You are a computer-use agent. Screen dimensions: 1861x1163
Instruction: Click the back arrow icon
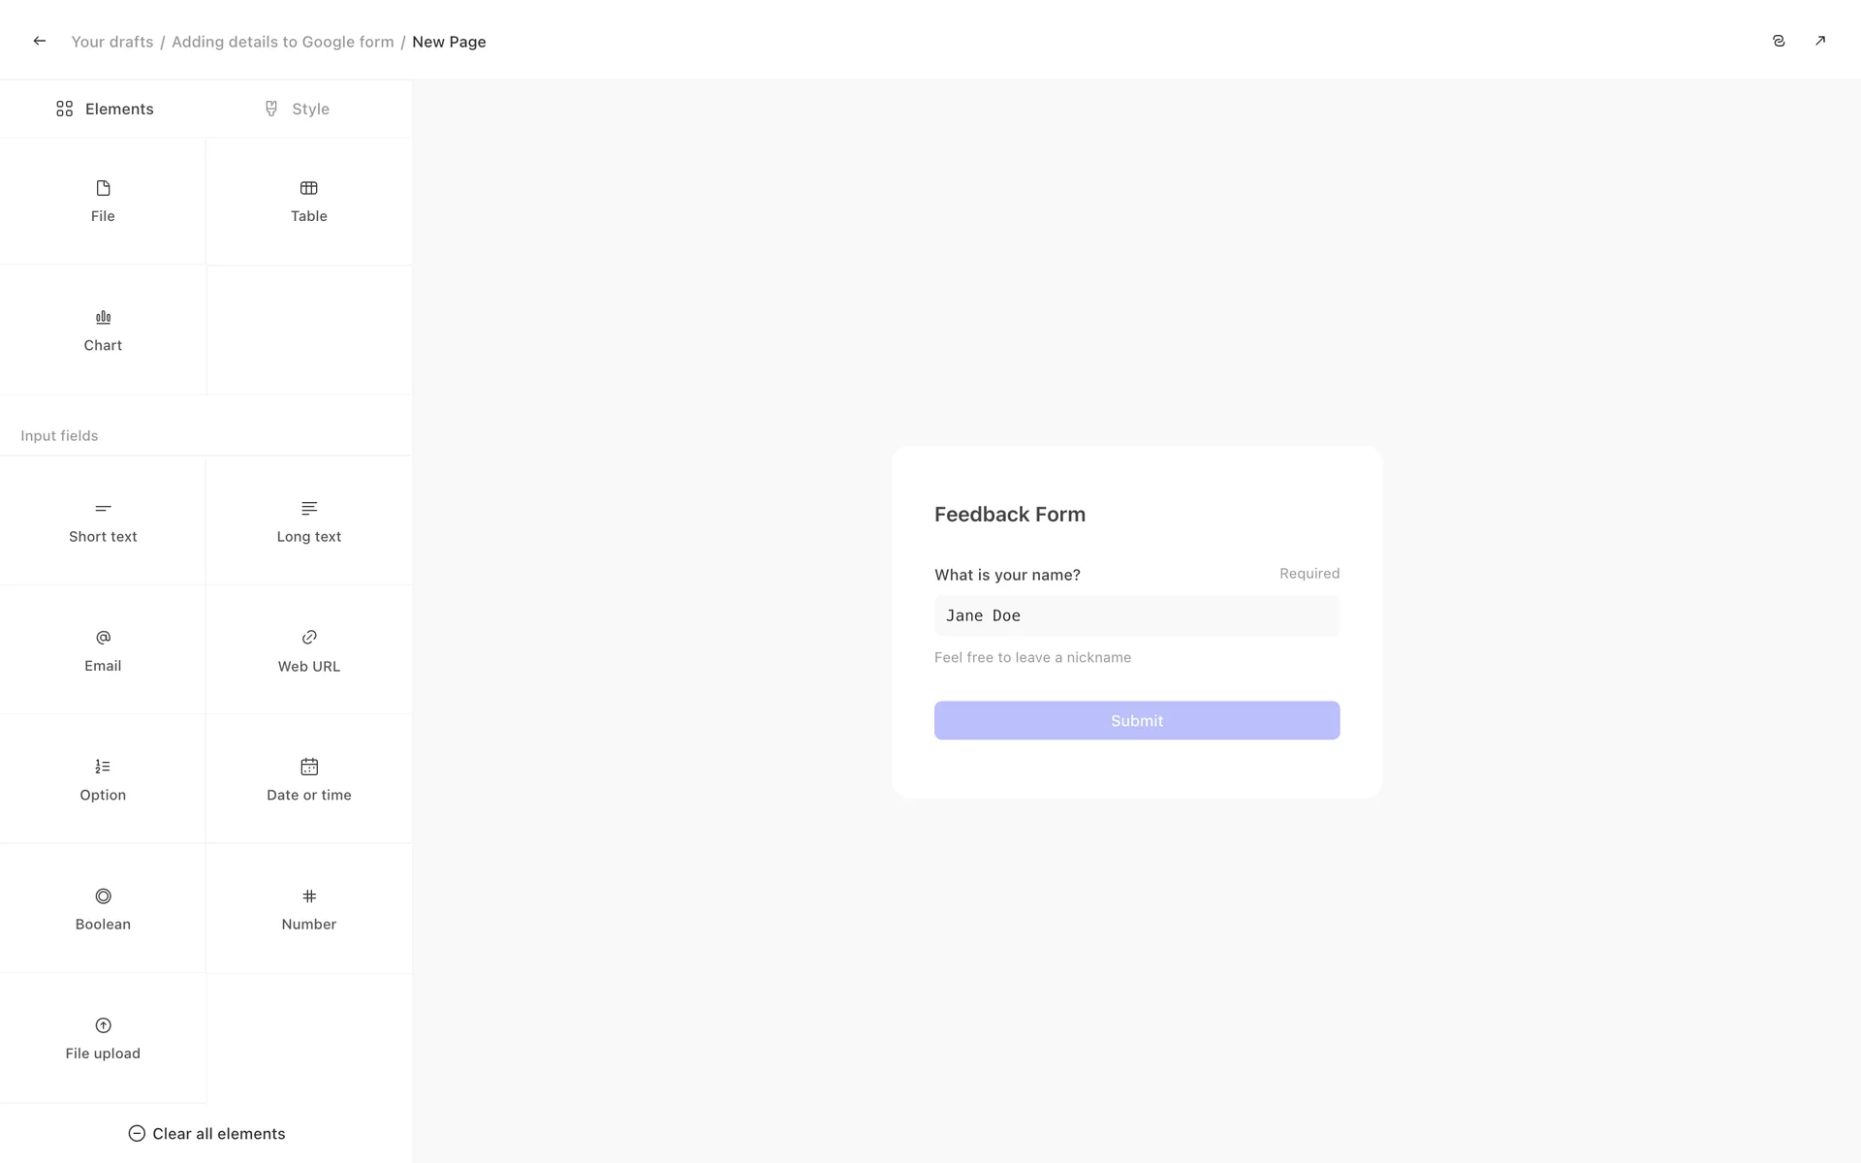point(40,41)
